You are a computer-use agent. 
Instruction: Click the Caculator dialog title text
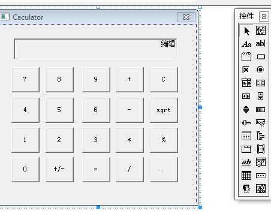(x=28, y=17)
